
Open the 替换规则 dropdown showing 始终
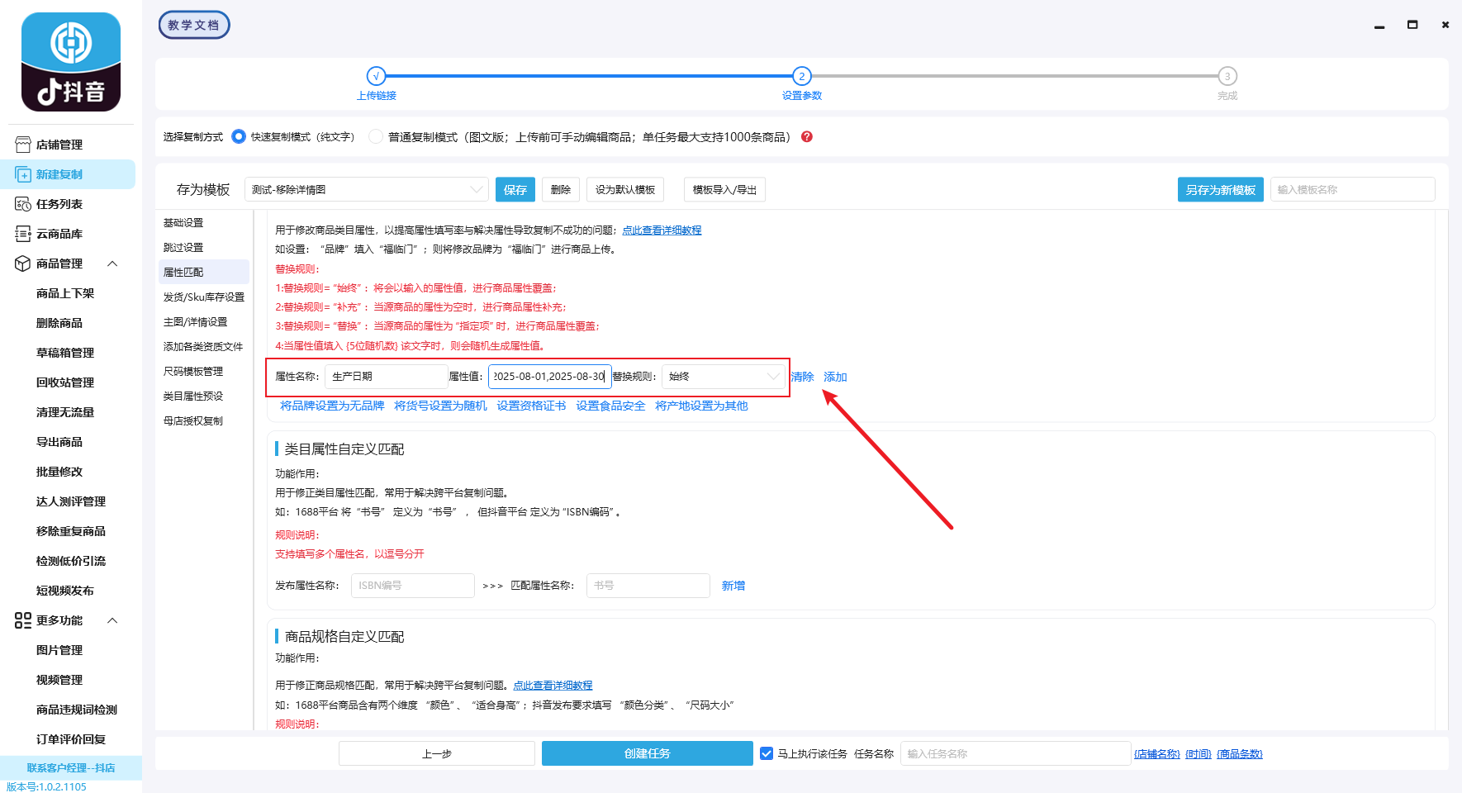pyautogui.click(x=723, y=377)
